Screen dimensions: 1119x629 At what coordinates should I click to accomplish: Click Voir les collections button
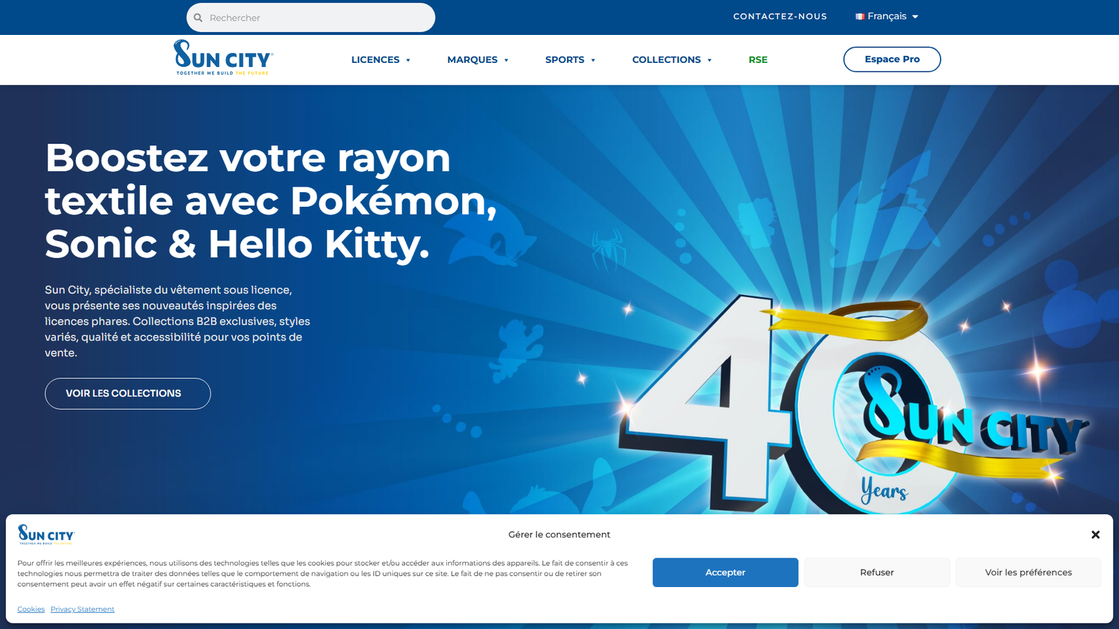pos(127,393)
